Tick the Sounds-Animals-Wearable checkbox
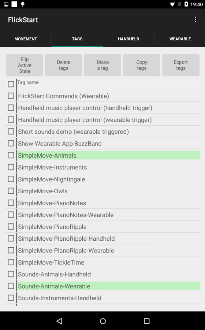Image resolution: width=205 pixels, height=330 pixels. point(11,286)
